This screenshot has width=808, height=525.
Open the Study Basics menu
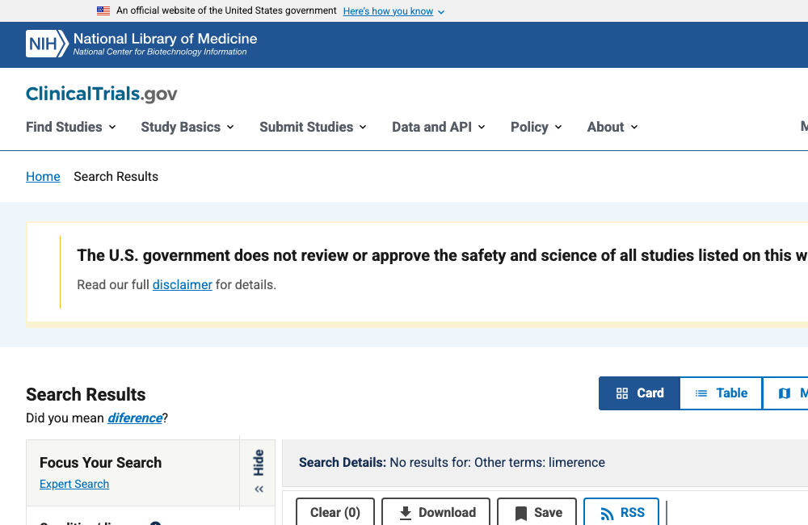pos(187,127)
